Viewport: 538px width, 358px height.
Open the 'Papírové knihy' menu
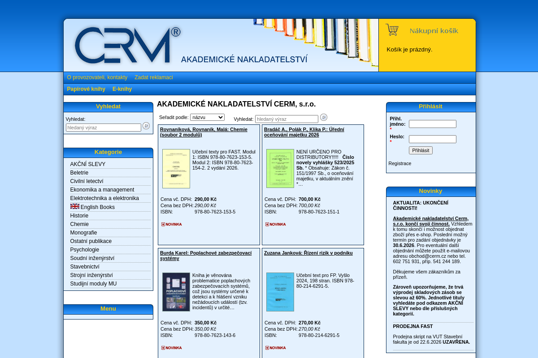(86, 89)
